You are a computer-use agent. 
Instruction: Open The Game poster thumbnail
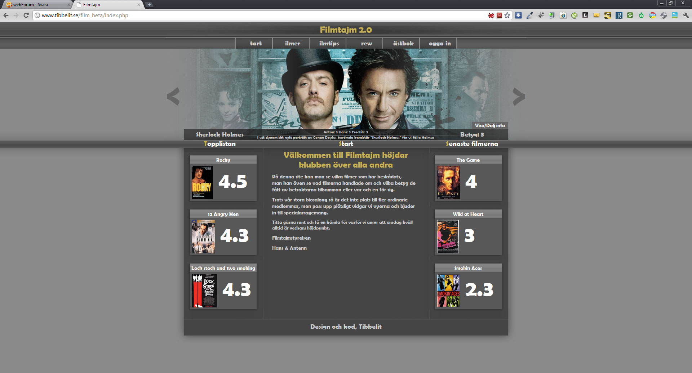tap(448, 182)
